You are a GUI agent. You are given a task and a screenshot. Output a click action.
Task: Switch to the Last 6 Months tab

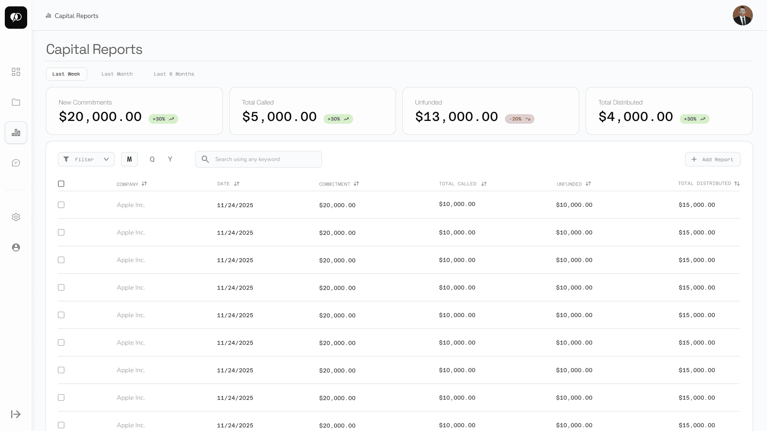pos(174,74)
